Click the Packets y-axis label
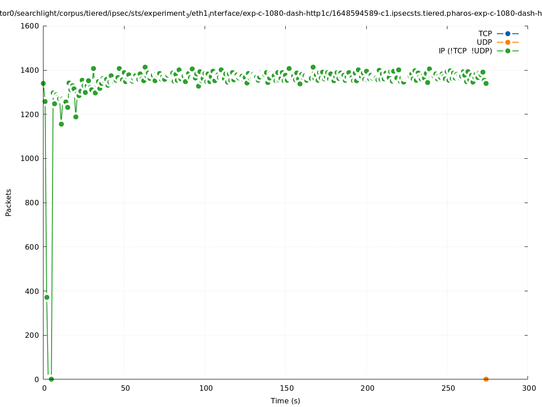This screenshot has height=407, width=542. 8,203
